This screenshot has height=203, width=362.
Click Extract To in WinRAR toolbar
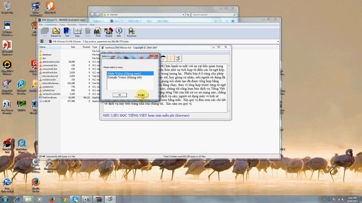pyautogui.click(x=56, y=32)
